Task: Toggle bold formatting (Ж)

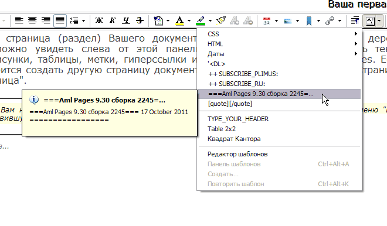Action: pos(99,20)
